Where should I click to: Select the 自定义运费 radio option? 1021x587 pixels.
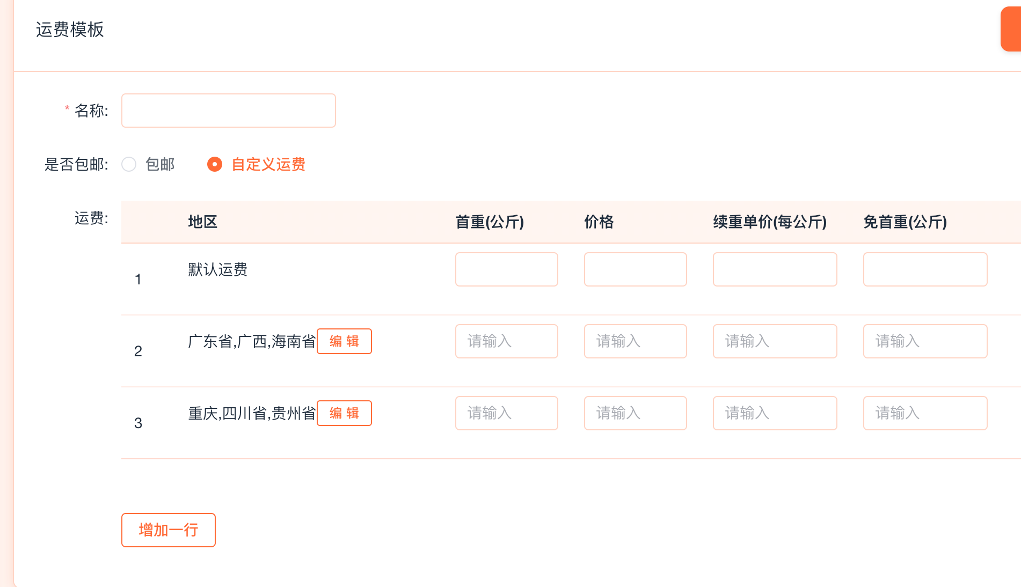(x=215, y=164)
